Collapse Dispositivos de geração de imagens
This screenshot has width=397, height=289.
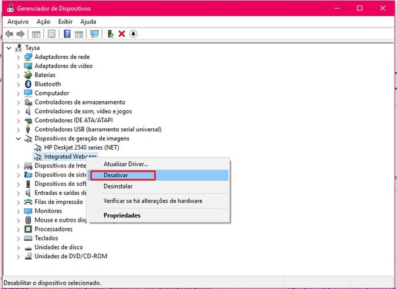[18, 138]
